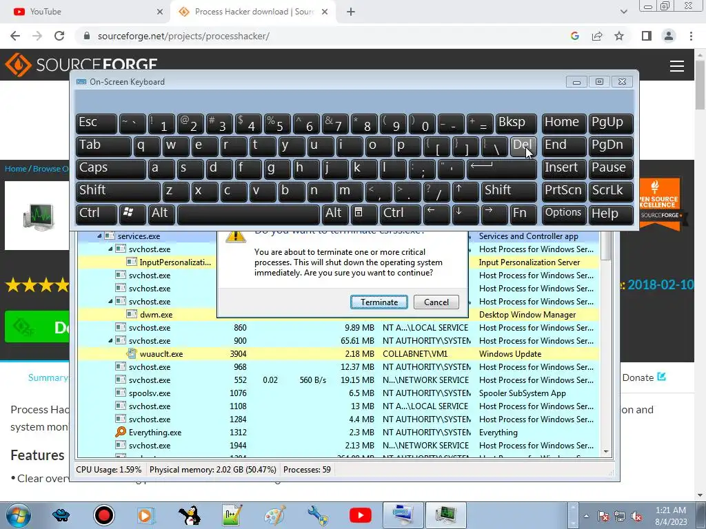706x529 pixels.
Task: Open the Chrome three-dot menu
Action: coord(691,36)
